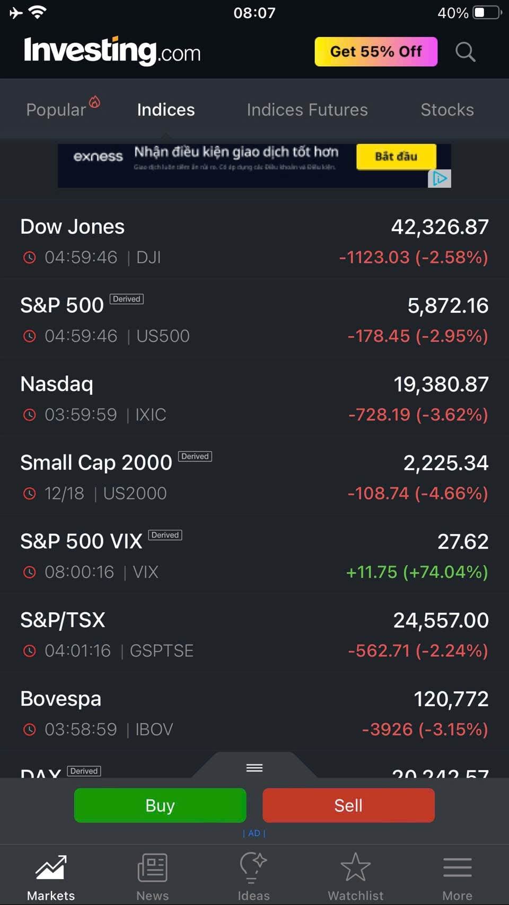This screenshot has height=905, width=509.
Task: Open the Bovespa index row
Action: (254, 714)
